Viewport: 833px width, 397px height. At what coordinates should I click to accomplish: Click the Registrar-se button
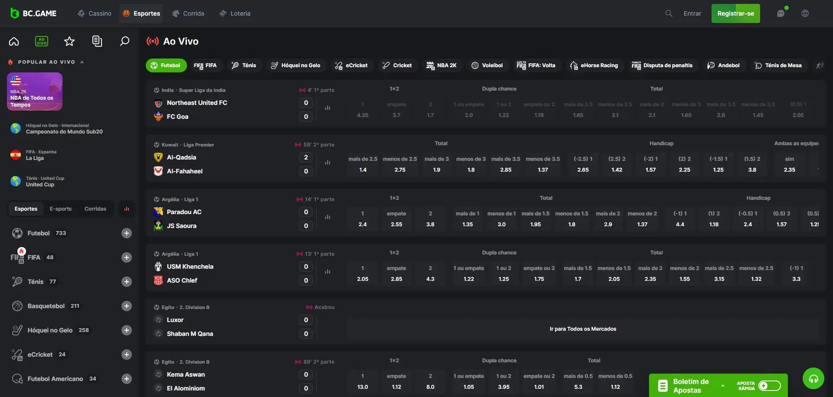click(735, 13)
